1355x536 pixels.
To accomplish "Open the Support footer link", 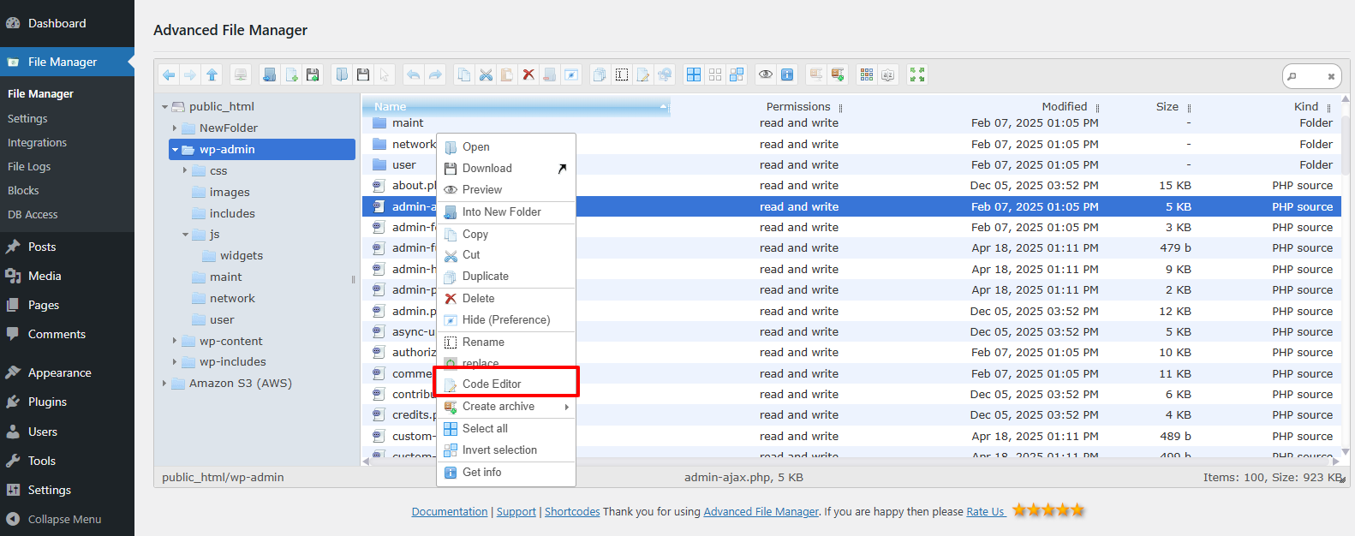I will tap(516, 512).
